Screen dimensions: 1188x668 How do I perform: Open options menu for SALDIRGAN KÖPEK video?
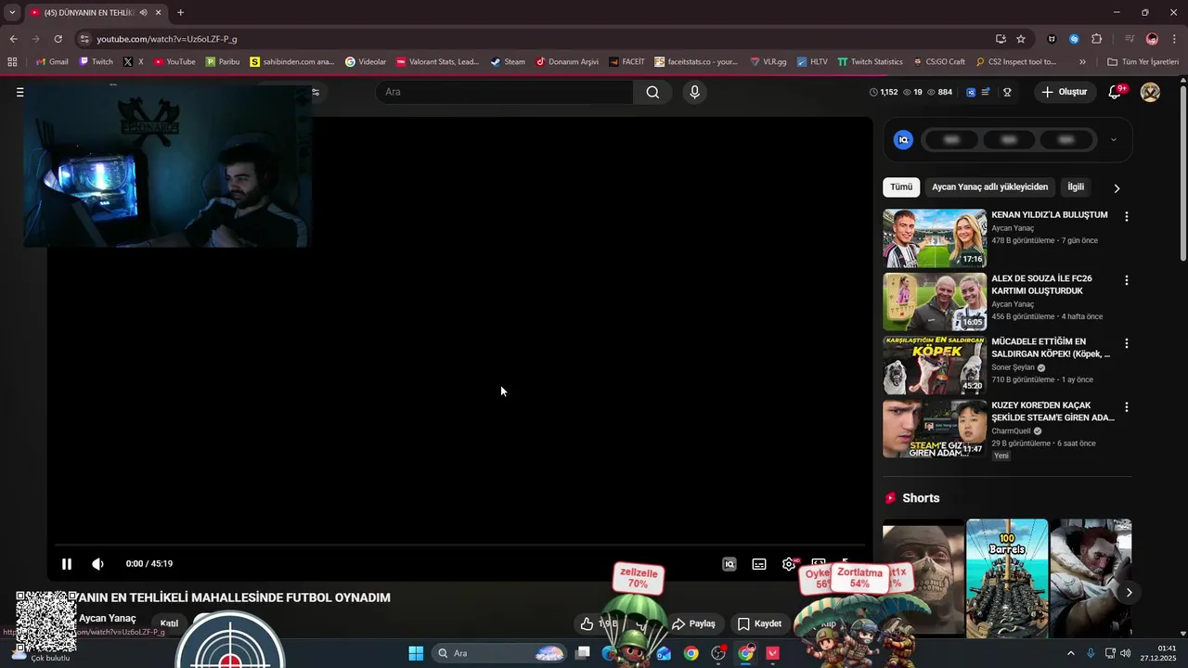coord(1127,343)
